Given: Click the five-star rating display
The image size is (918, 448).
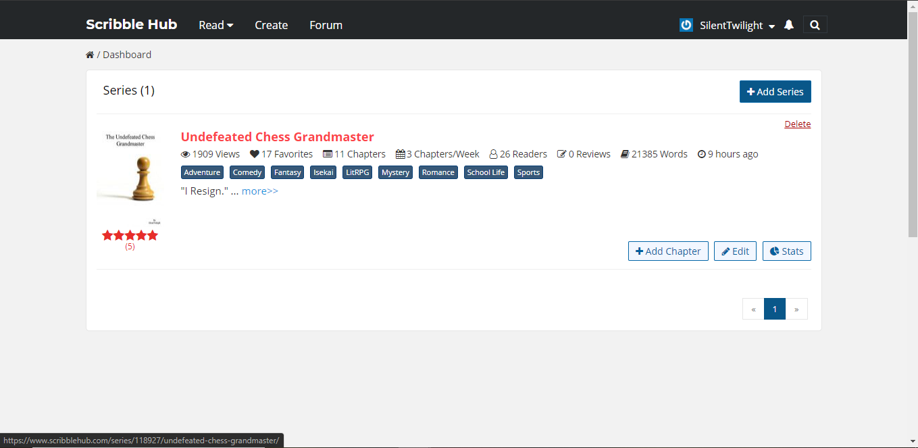Looking at the screenshot, I should click(x=130, y=235).
